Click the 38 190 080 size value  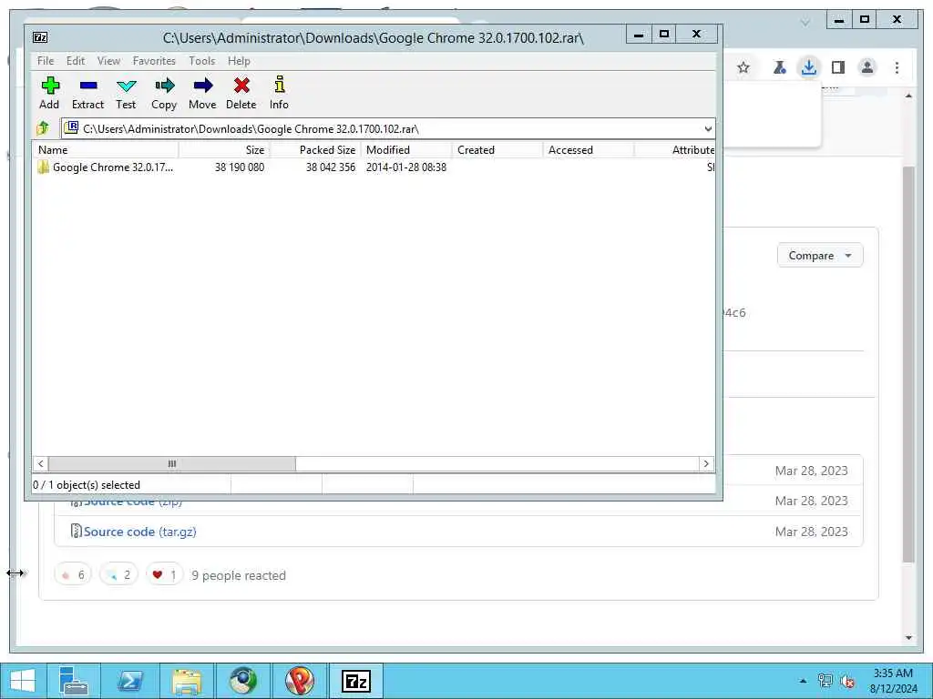click(x=240, y=167)
